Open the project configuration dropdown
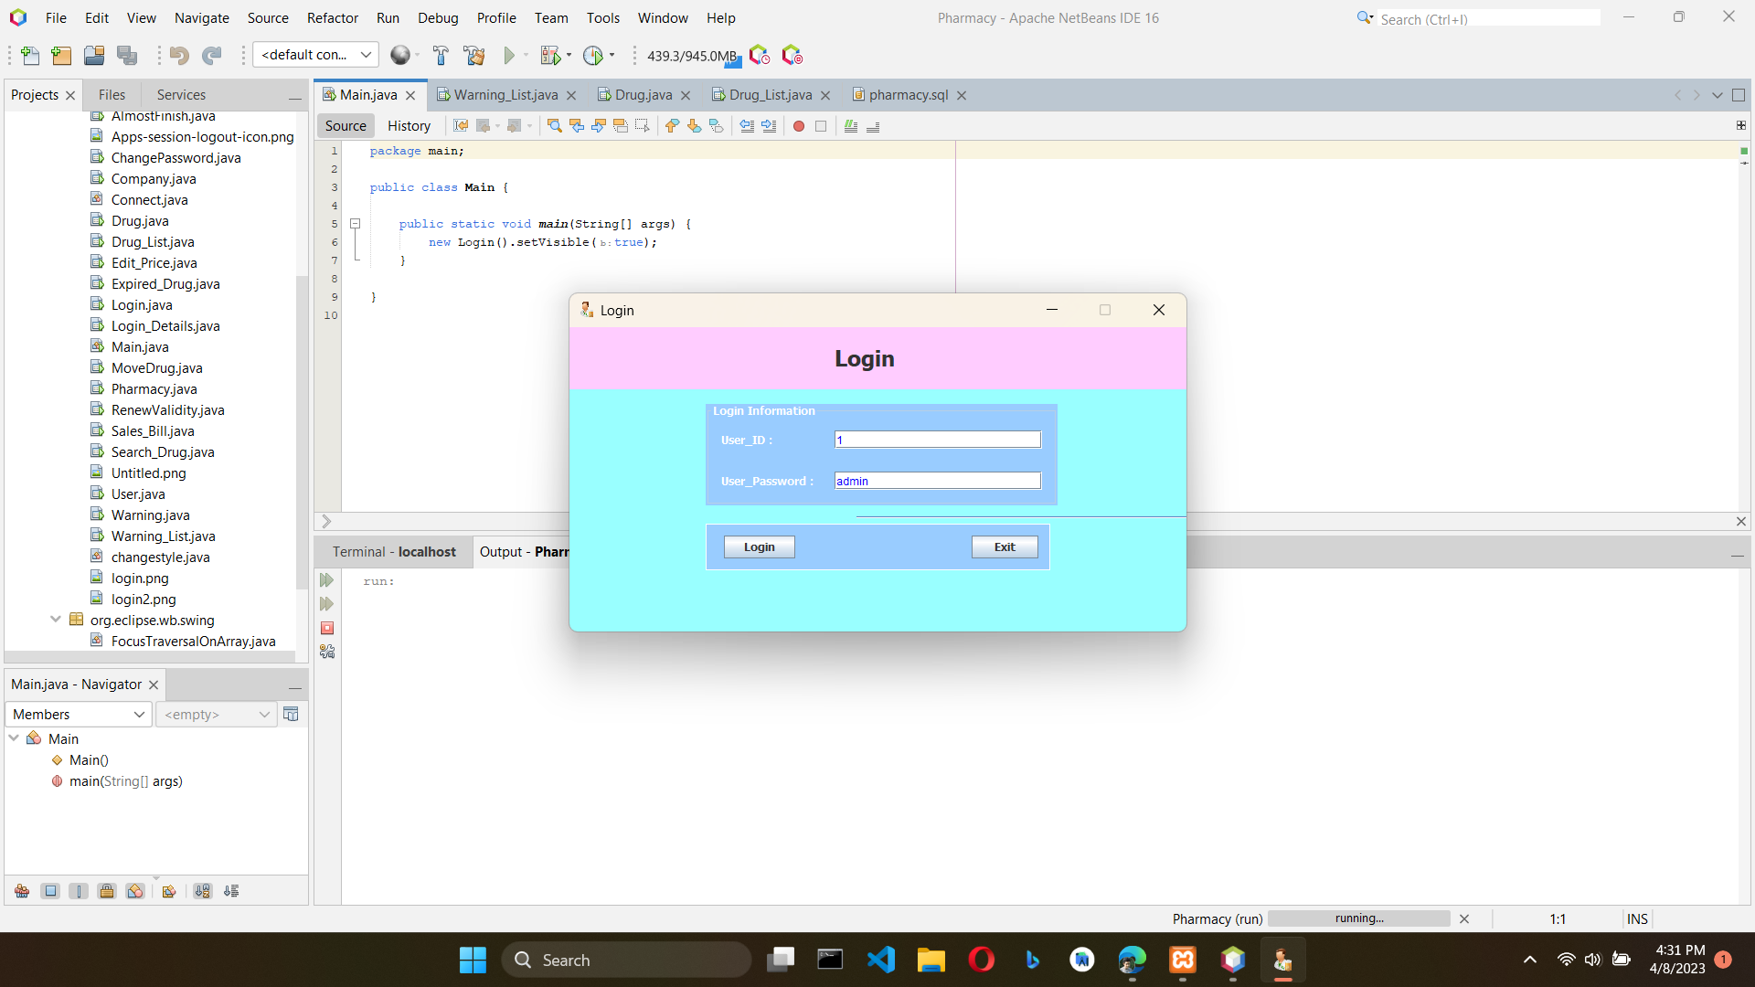 click(315, 56)
